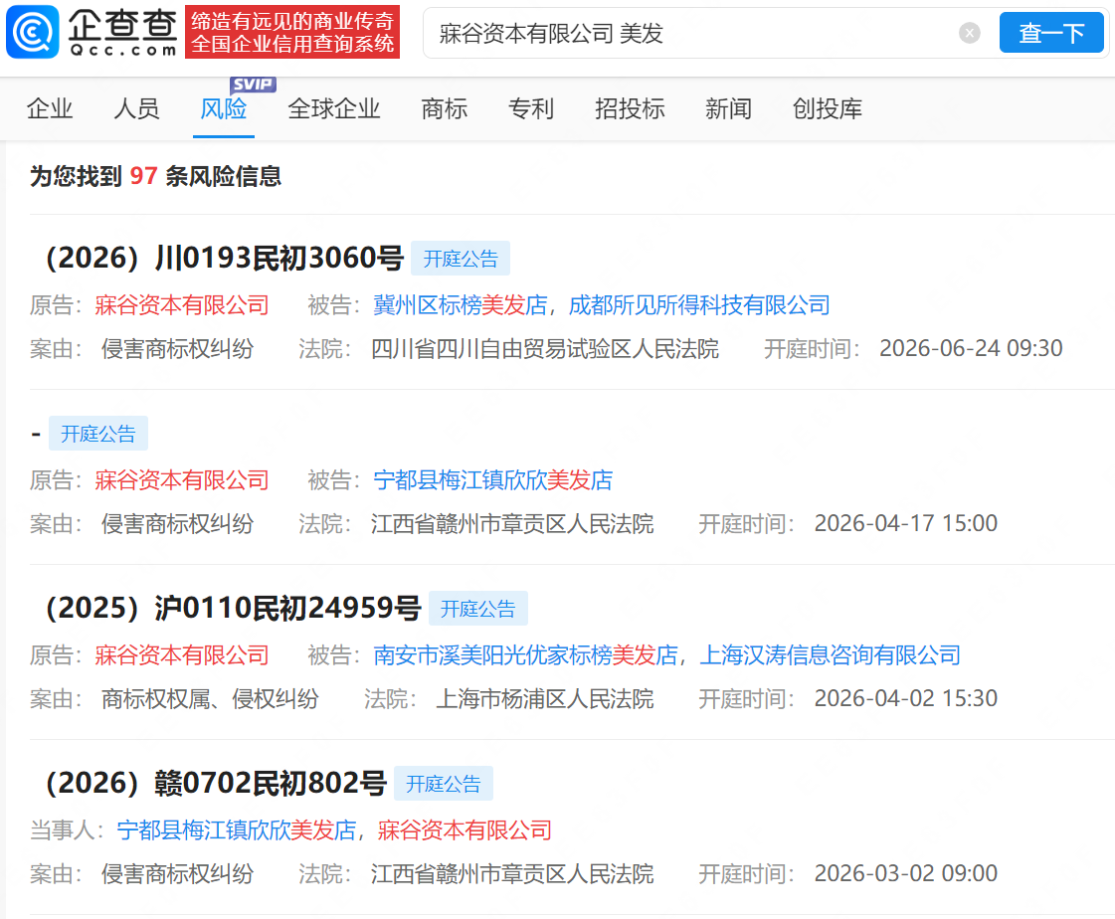The width and height of the screenshot is (1115, 919).
Task: Switch to the 企业 tab
Action: click(50, 108)
